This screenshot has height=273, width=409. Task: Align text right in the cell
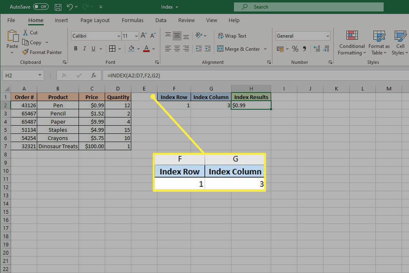[186, 49]
